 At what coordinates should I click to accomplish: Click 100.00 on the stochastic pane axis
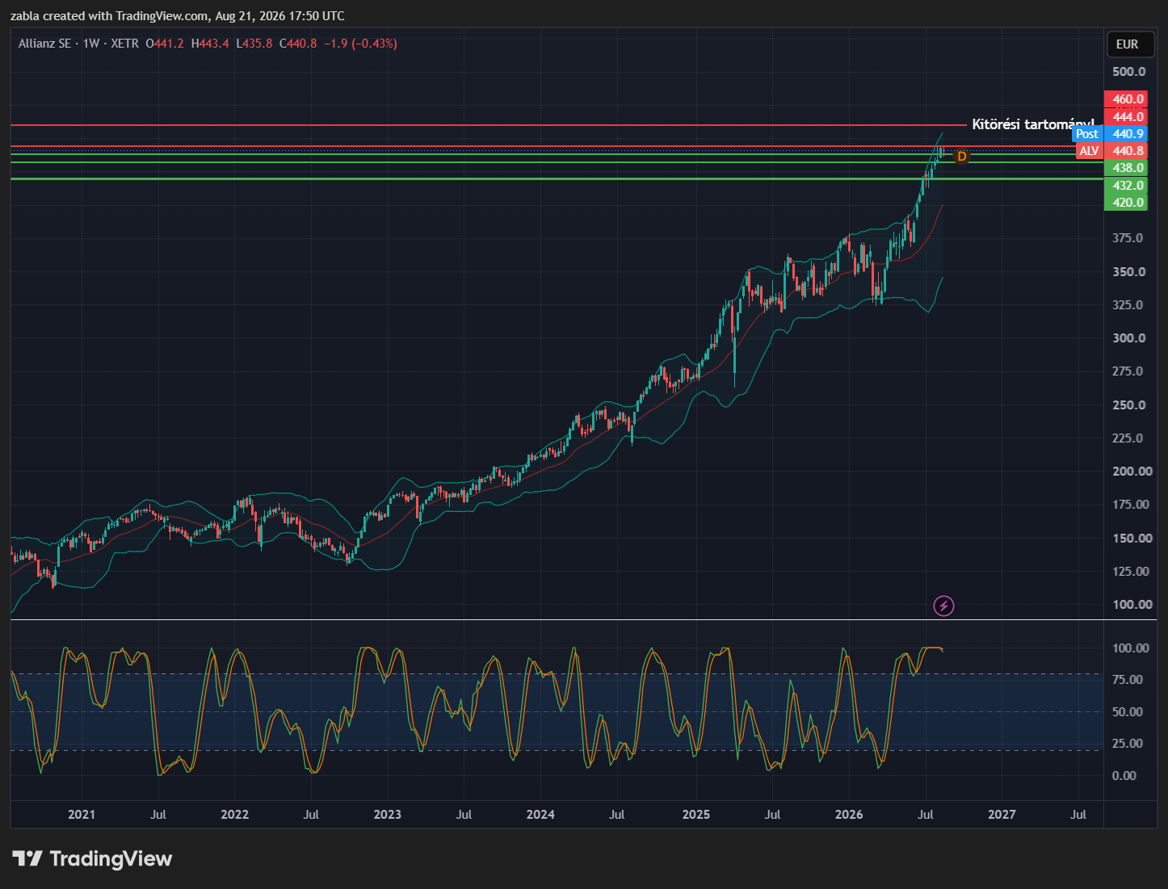coord(1131,648)
